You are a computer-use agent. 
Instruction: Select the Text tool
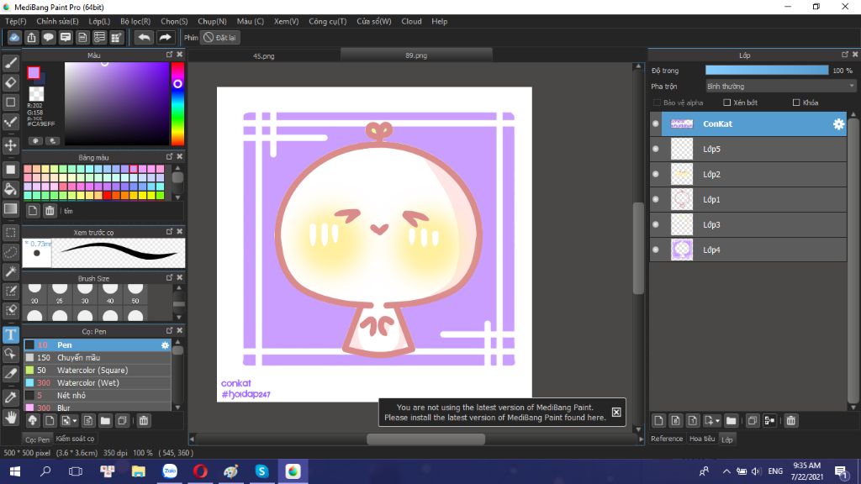point(11,334)
